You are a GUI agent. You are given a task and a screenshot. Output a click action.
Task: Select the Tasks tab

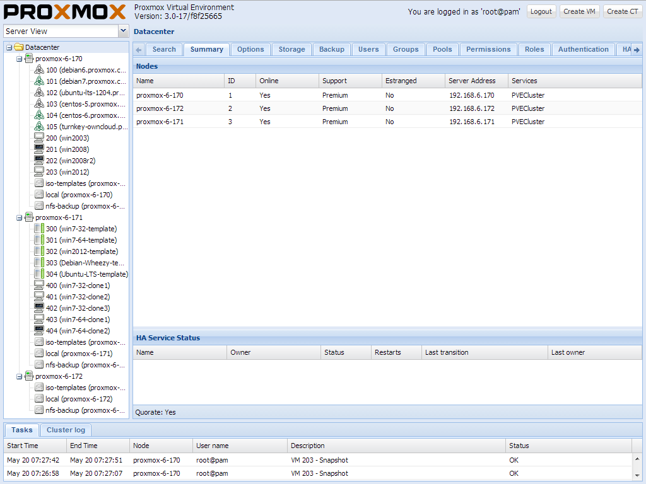pos(22,430)
